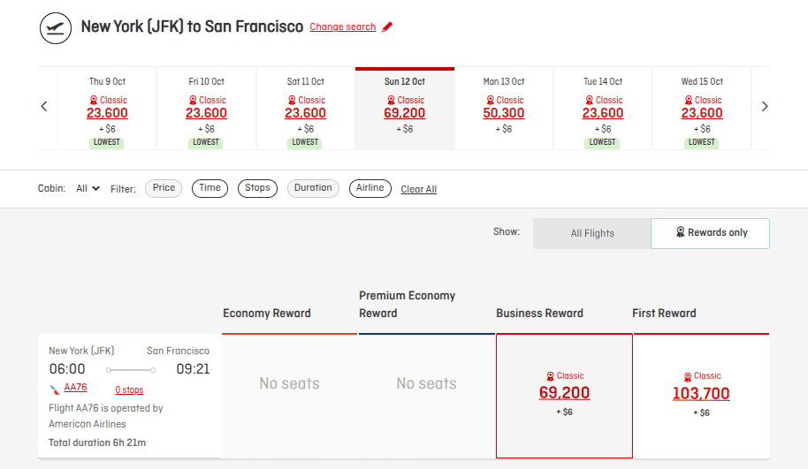The image size is (808, 469).
Task: Click Classic ribbon icon under Mon 13 Oct
Action: tap(490, 100)
